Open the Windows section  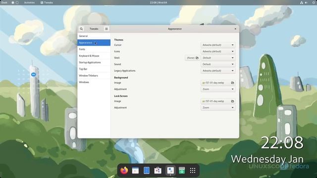coord(94,82)
